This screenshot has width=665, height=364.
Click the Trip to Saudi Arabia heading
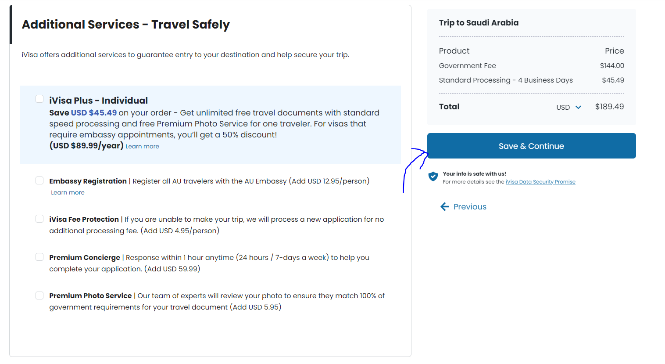coord(479,23)
